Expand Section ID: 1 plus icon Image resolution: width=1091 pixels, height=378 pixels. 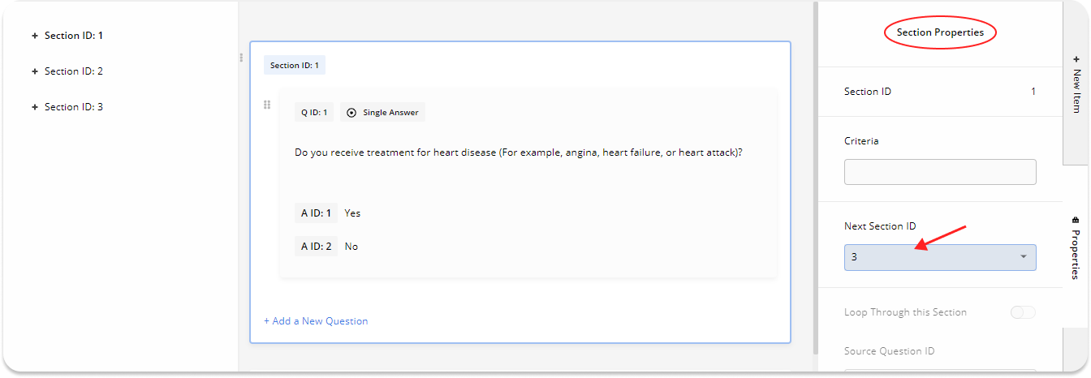(x=35, y=36)
